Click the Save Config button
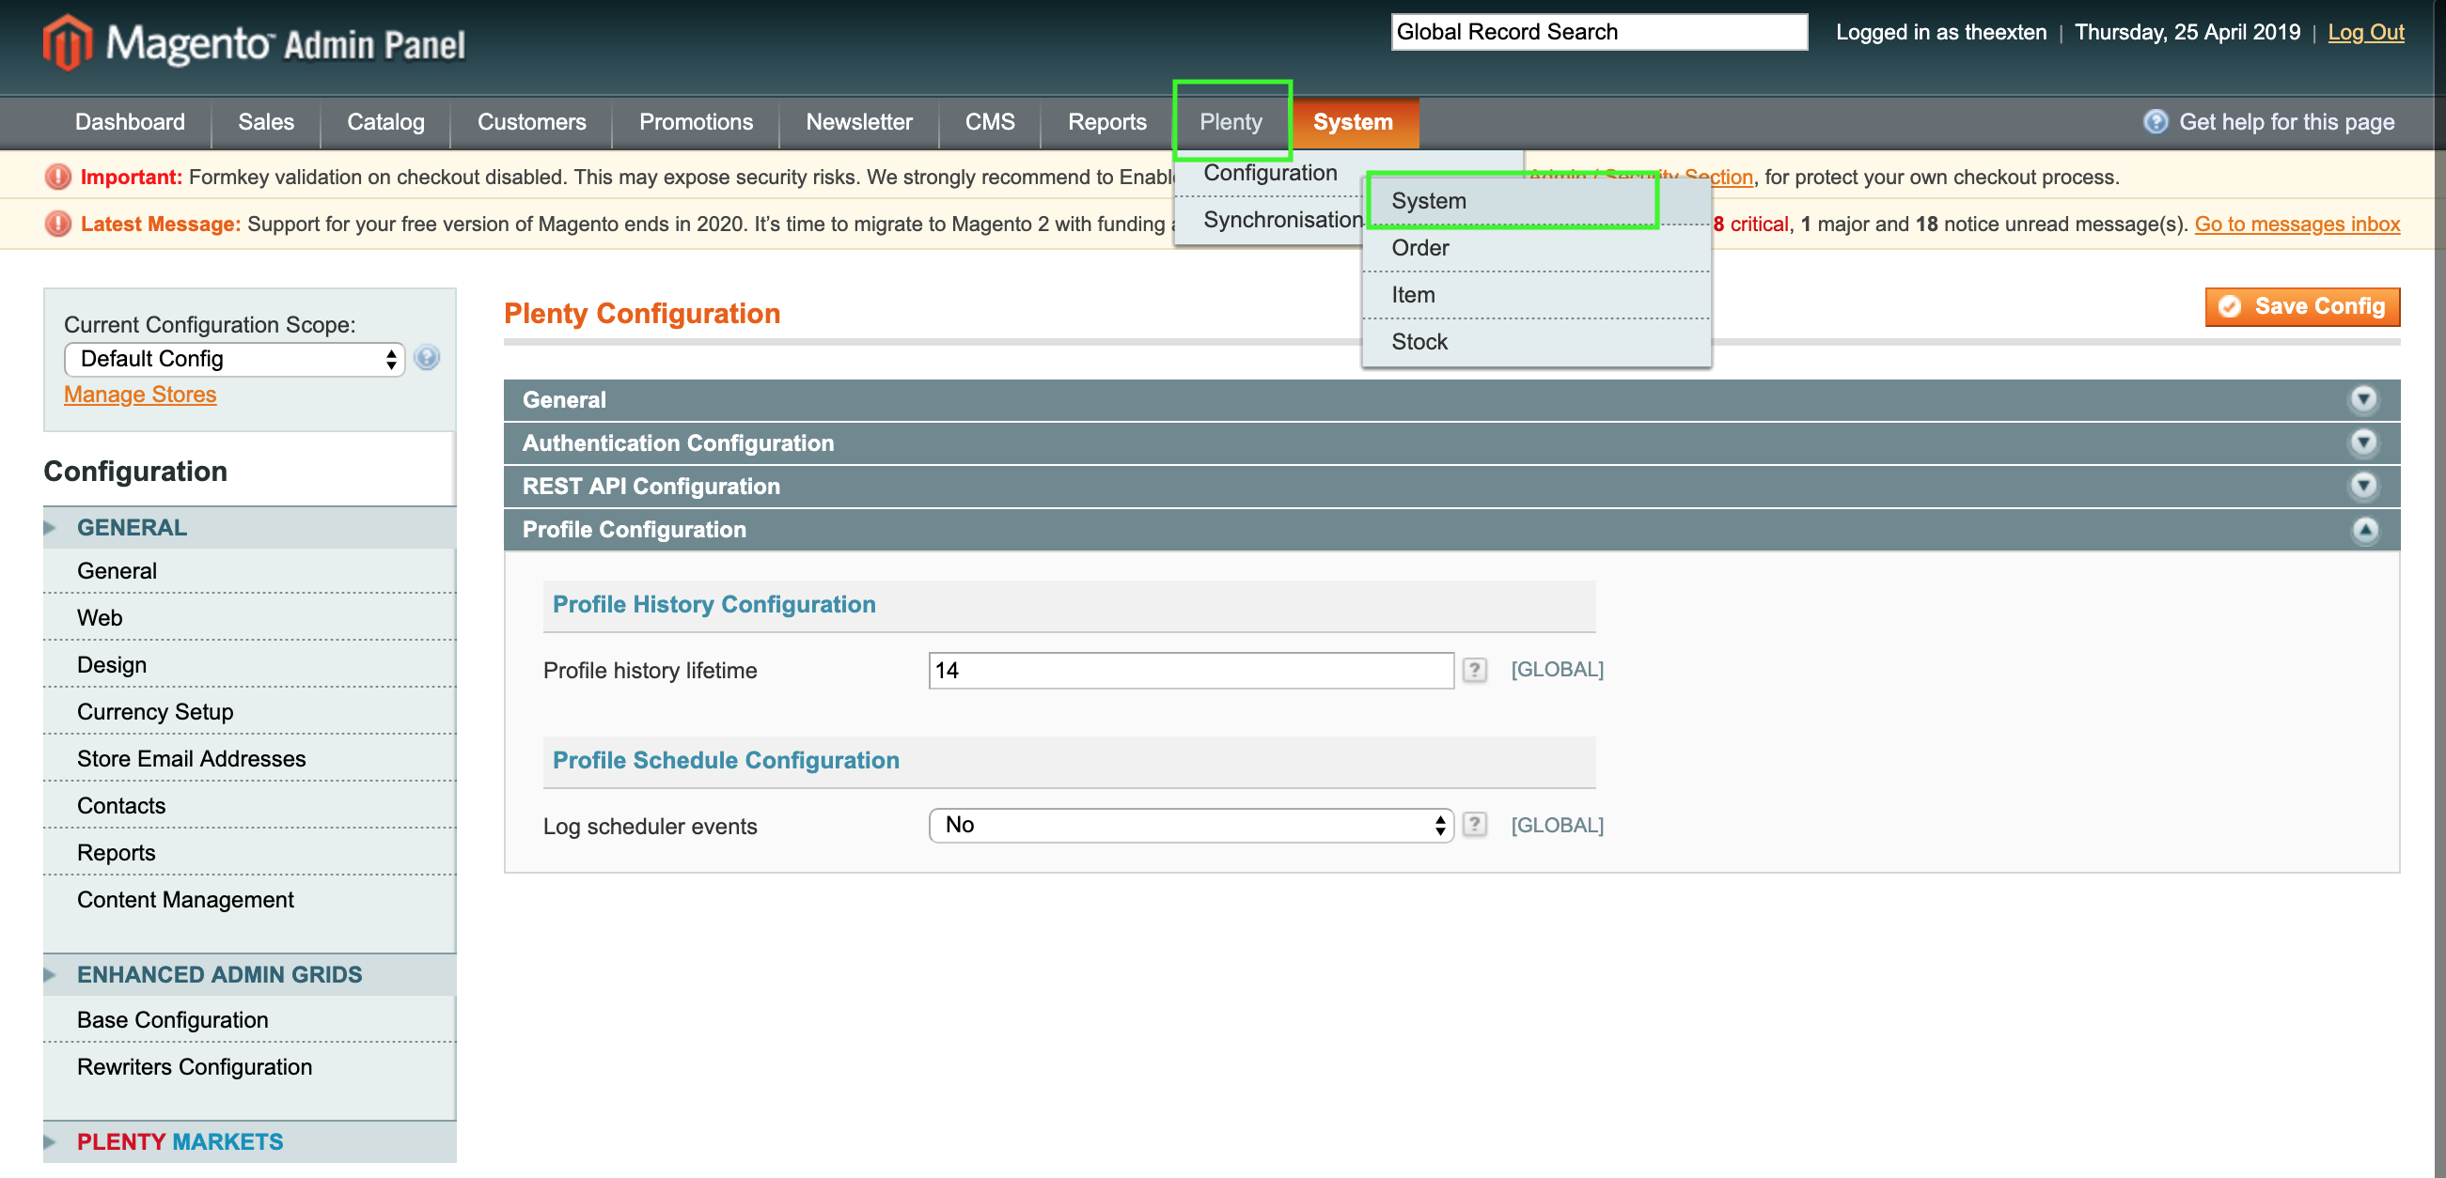Screen dimensions: 2446x1178 tap(2302, 306)
